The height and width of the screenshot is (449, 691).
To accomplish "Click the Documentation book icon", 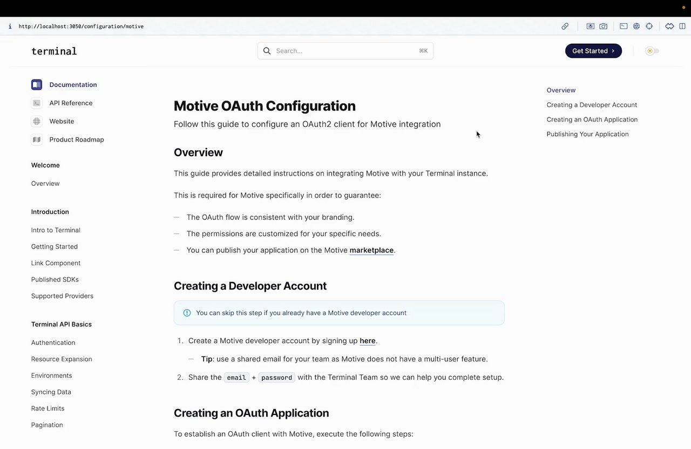I will (37, 85).
